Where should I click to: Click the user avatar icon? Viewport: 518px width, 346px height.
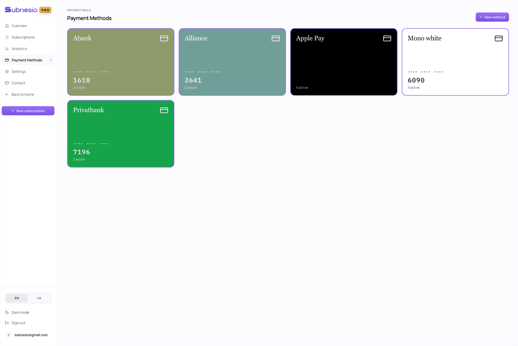tap(8, 335)
